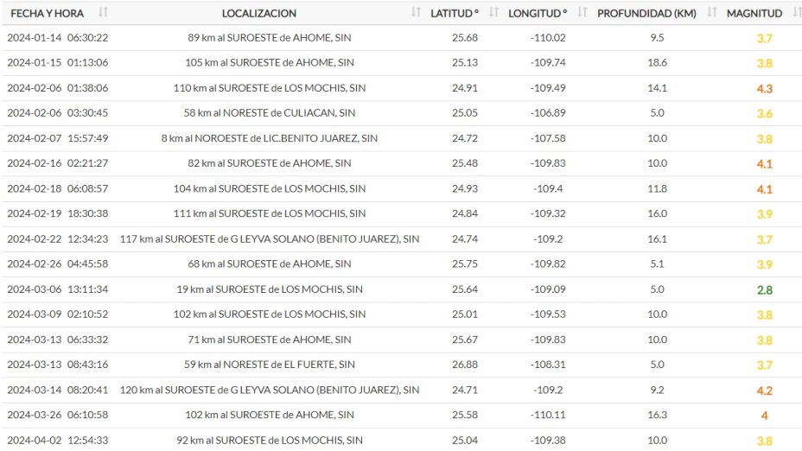Select the longitude value -106.89

click(x=548, y=113)
